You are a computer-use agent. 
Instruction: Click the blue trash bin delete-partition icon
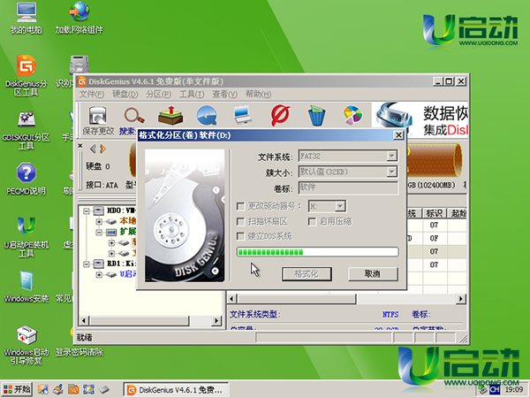coord(317,115)
